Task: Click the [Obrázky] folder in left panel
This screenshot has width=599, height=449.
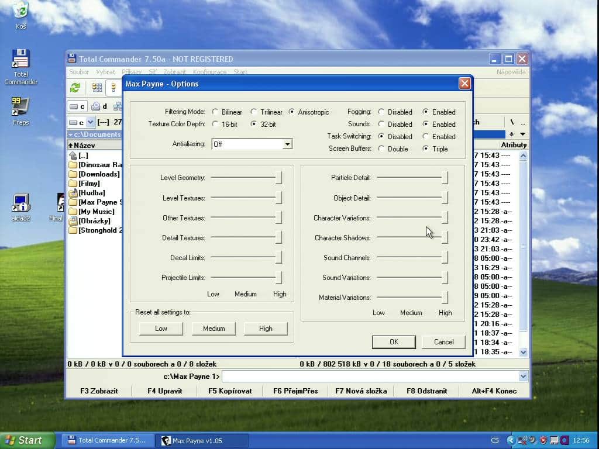Action: tap(89, 221)
